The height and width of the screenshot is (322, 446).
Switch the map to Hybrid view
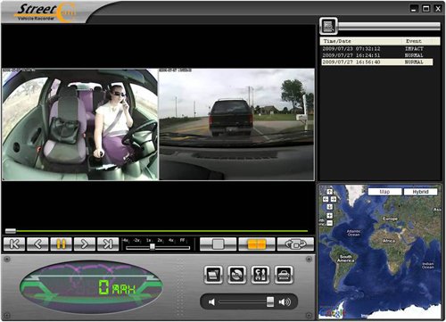pos(420,192)
